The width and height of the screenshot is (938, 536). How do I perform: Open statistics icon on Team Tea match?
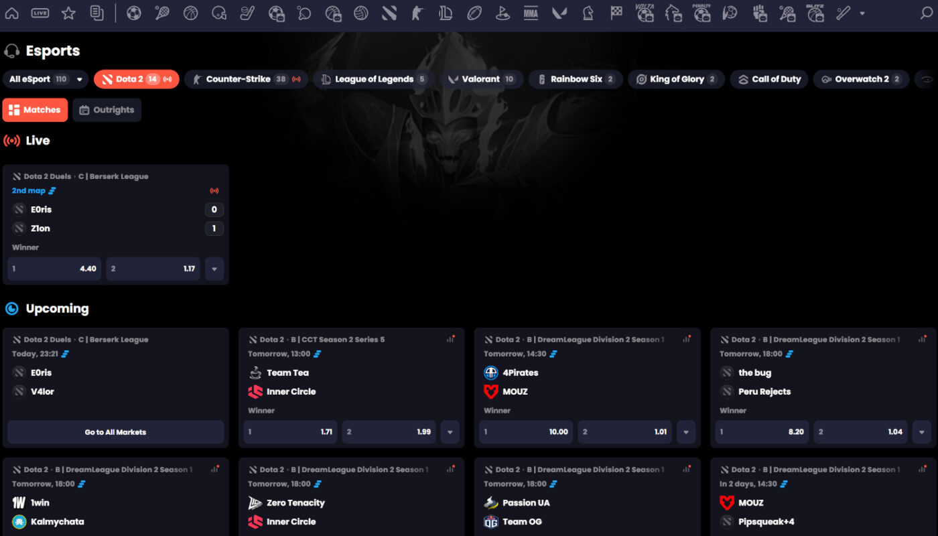pyautogui.click(x=451, y=339)
